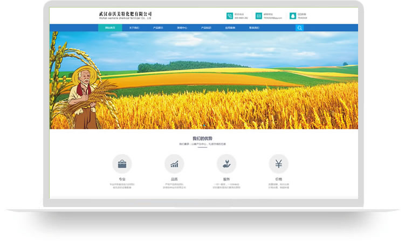Viewport: 405px width, 249px height.
Task: Click the 武汉市沃美特化肥有限公司 company logo
Action: pyautogui.click(x=126, y=15)
